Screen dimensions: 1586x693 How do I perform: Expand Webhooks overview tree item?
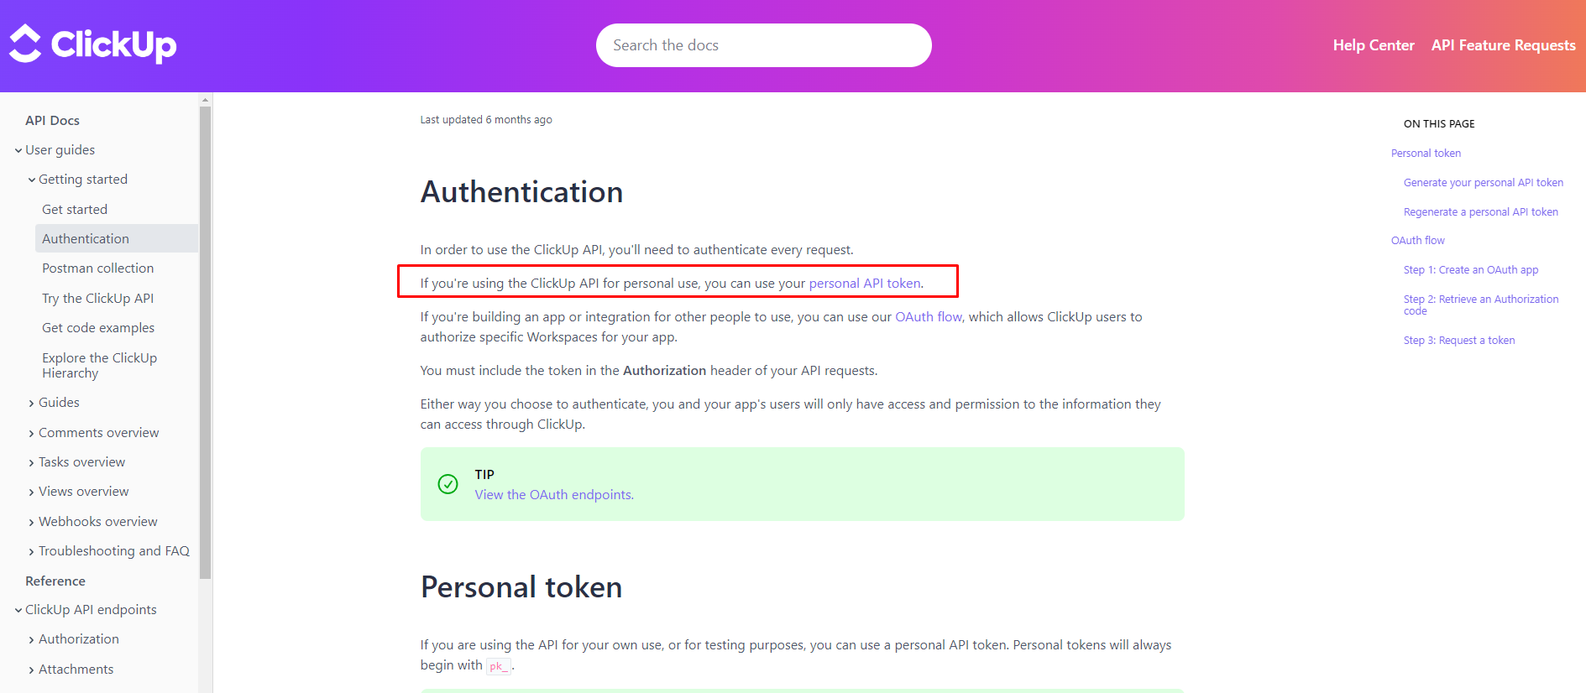[x=32, y=523]
